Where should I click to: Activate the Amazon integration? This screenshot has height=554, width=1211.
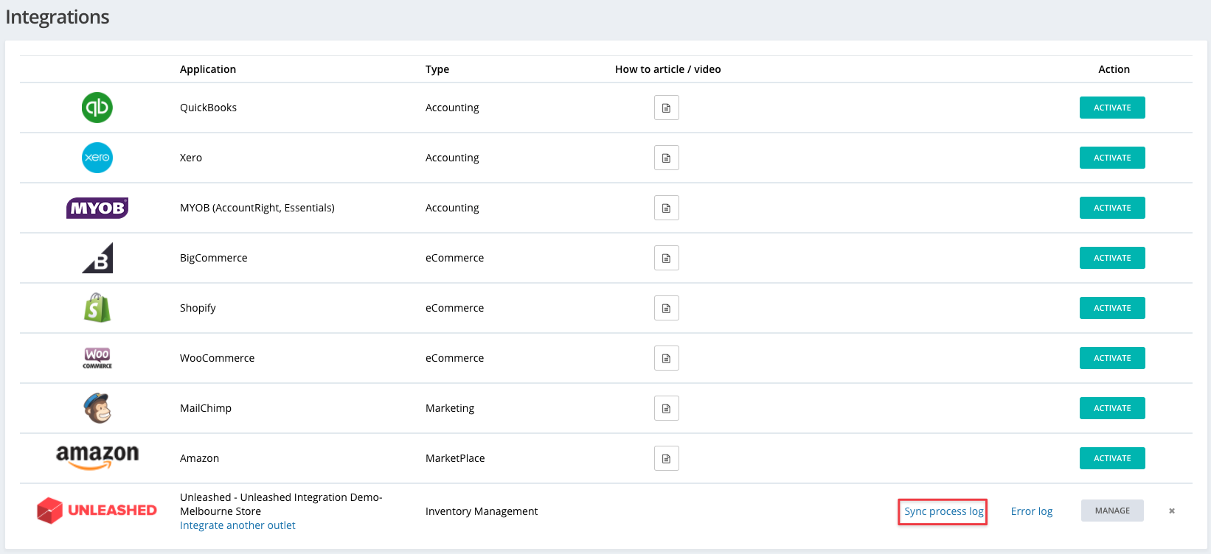point(1111,458)
